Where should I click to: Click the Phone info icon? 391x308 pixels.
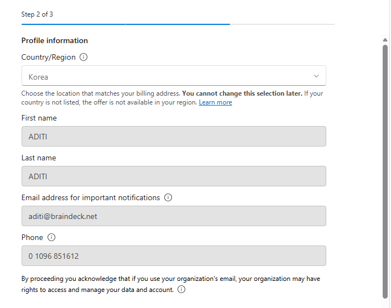[51, 237]
